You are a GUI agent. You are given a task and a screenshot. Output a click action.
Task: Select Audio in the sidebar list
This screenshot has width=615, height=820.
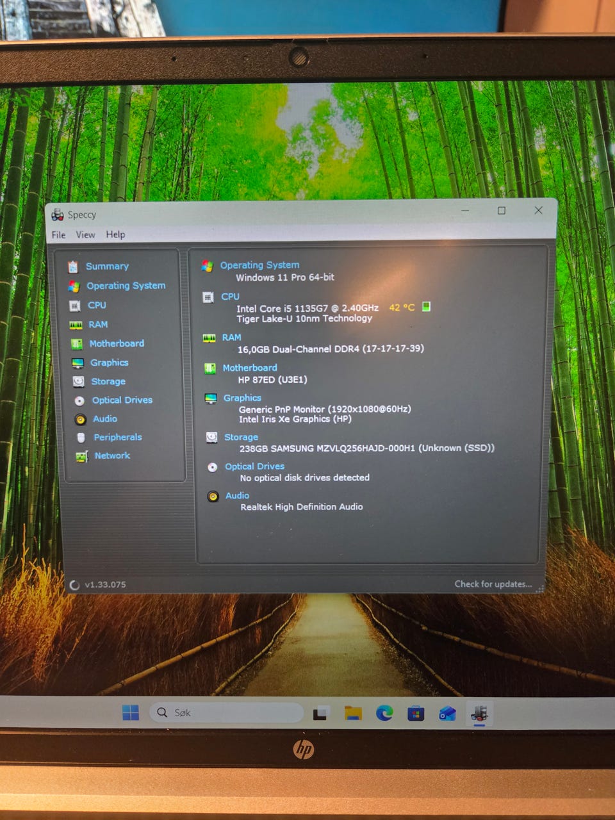[x=105, y=419]
